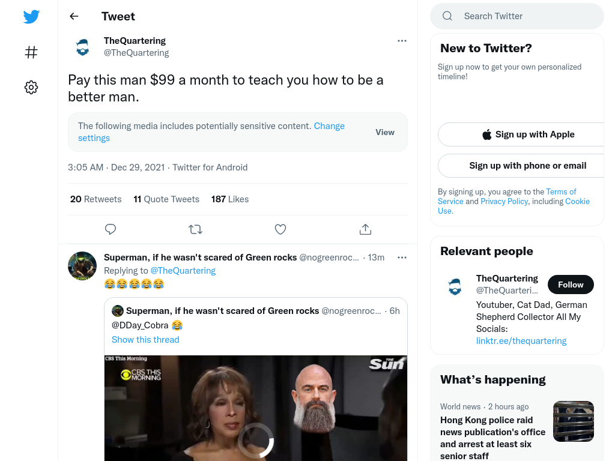The height and width of the screenshot is (461, 615).
Task: Open the more options menu on TheQuartering tweet
Action: point(402,41)
